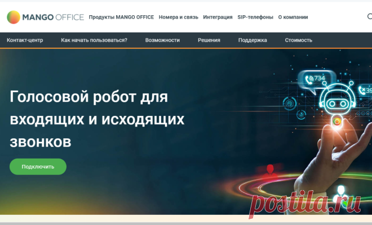Open the Поддержка page link

tap(253, 40)
